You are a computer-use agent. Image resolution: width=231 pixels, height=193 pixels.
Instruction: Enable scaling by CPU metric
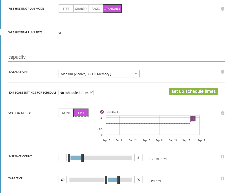point(81,113)
